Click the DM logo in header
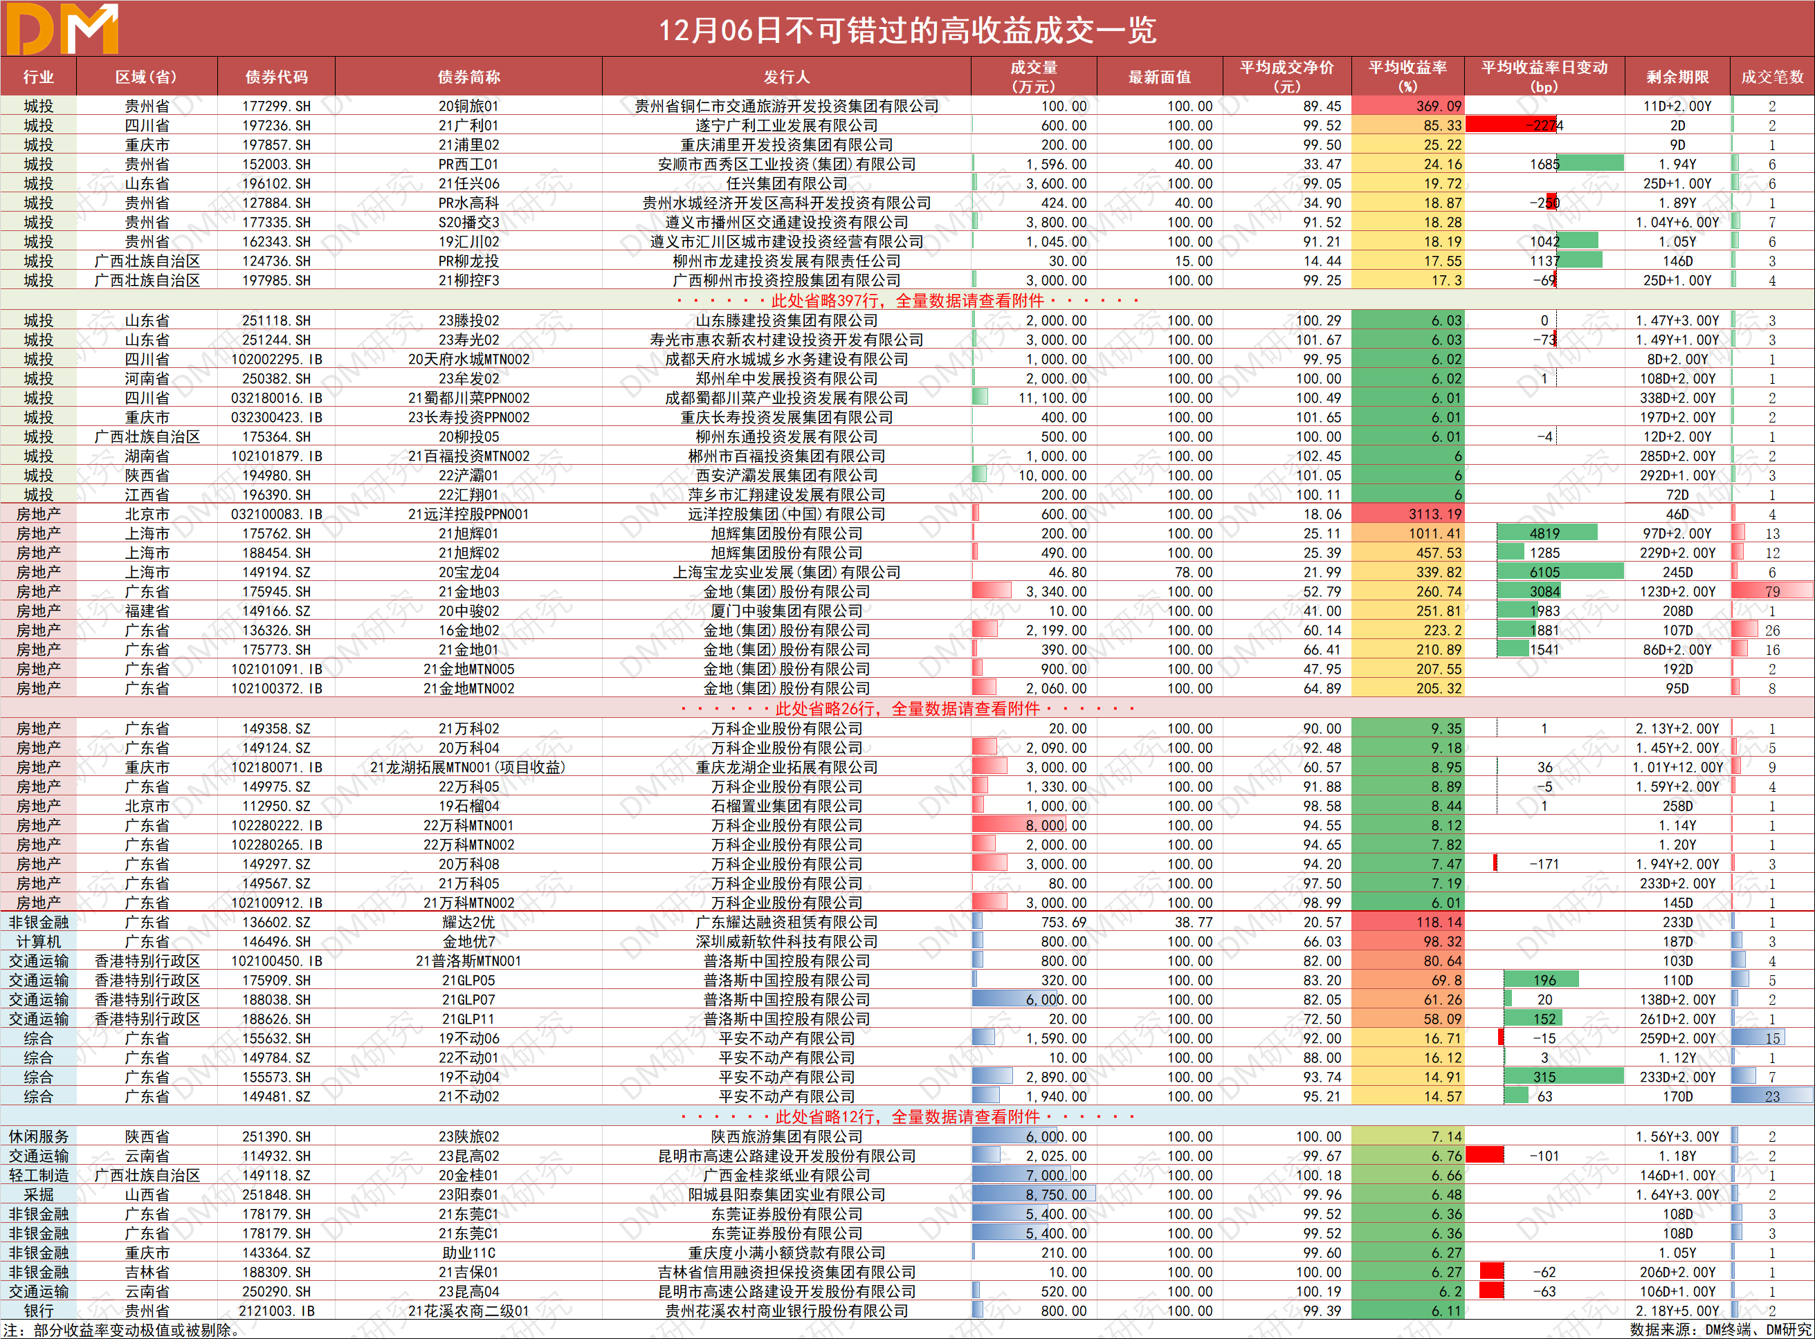Image resolution: width=1815 pixels, height=1339 pixels. click(62, 29)
